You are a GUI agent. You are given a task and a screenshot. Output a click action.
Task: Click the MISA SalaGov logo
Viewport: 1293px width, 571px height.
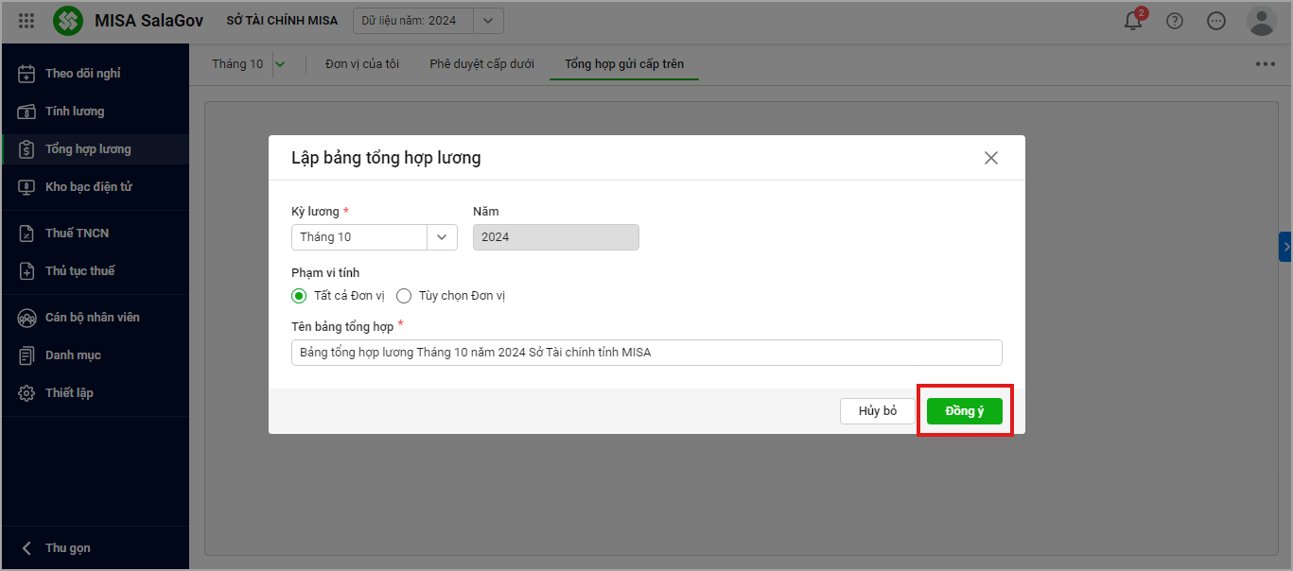[x=68, y=21]
